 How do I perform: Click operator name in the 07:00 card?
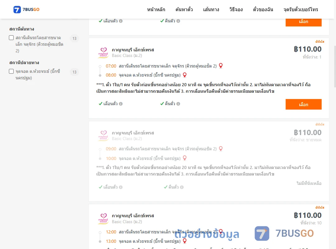point(133,50)
